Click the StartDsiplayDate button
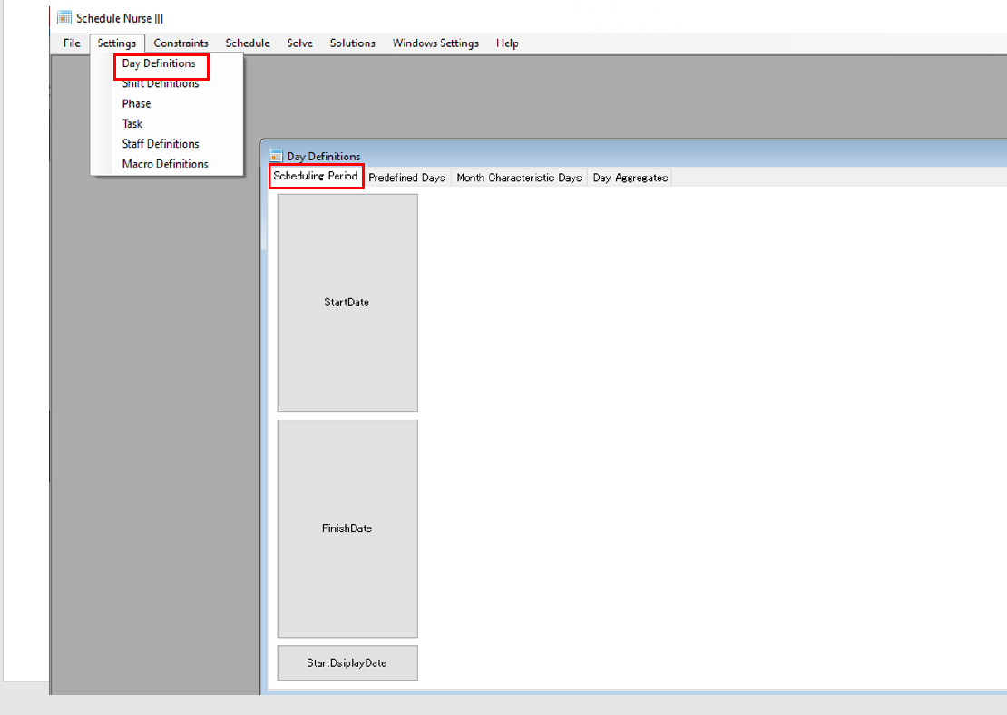 coord(347,663)
